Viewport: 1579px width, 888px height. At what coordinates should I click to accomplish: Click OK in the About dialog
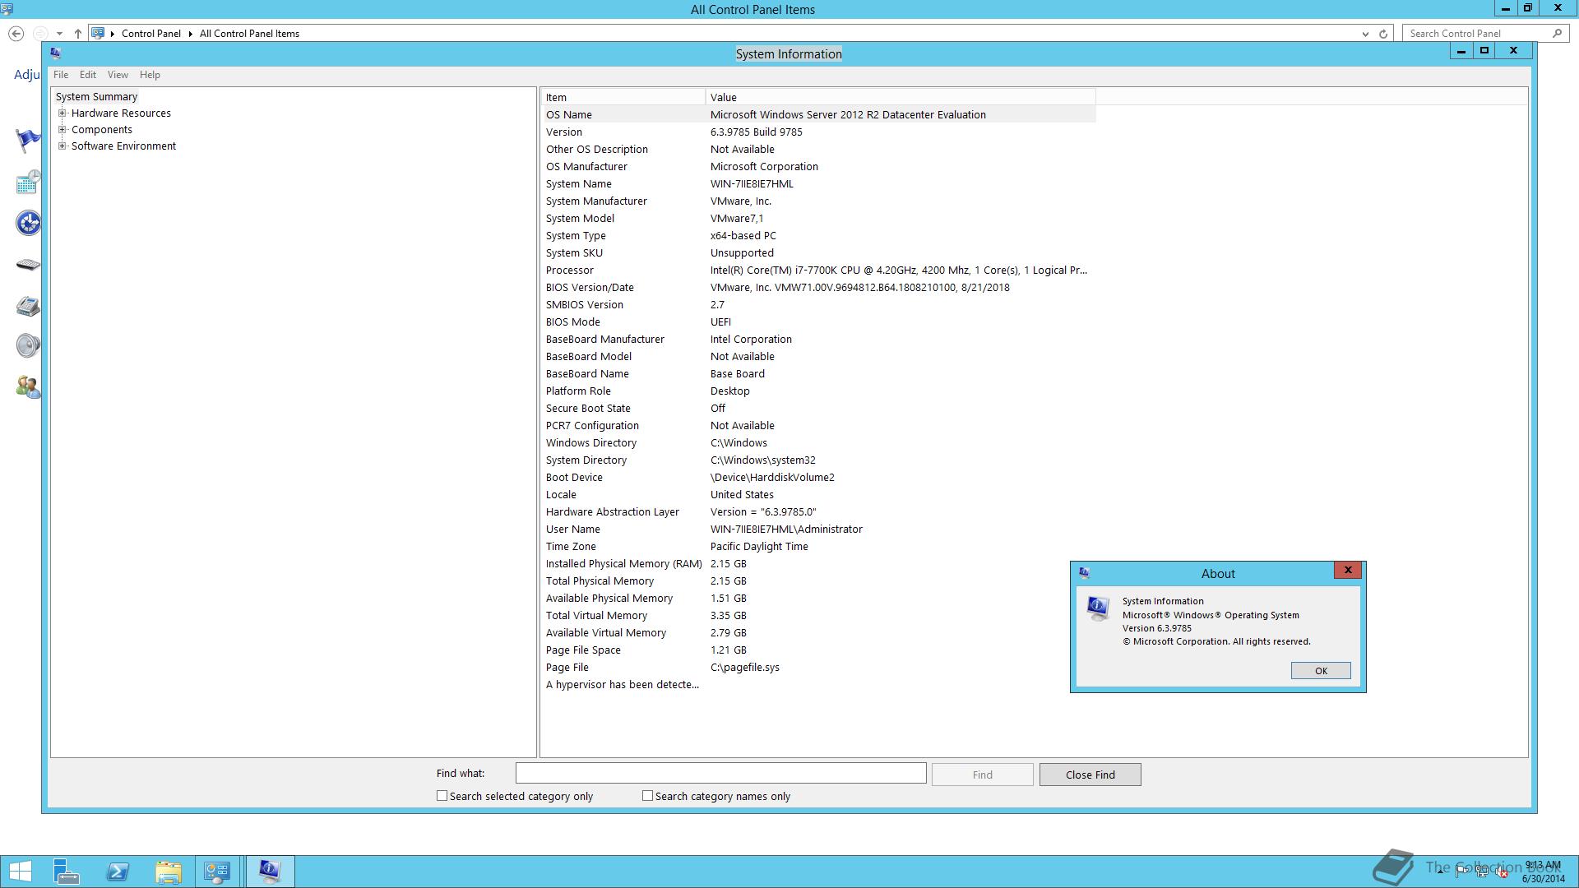[x=1321, y=671]
